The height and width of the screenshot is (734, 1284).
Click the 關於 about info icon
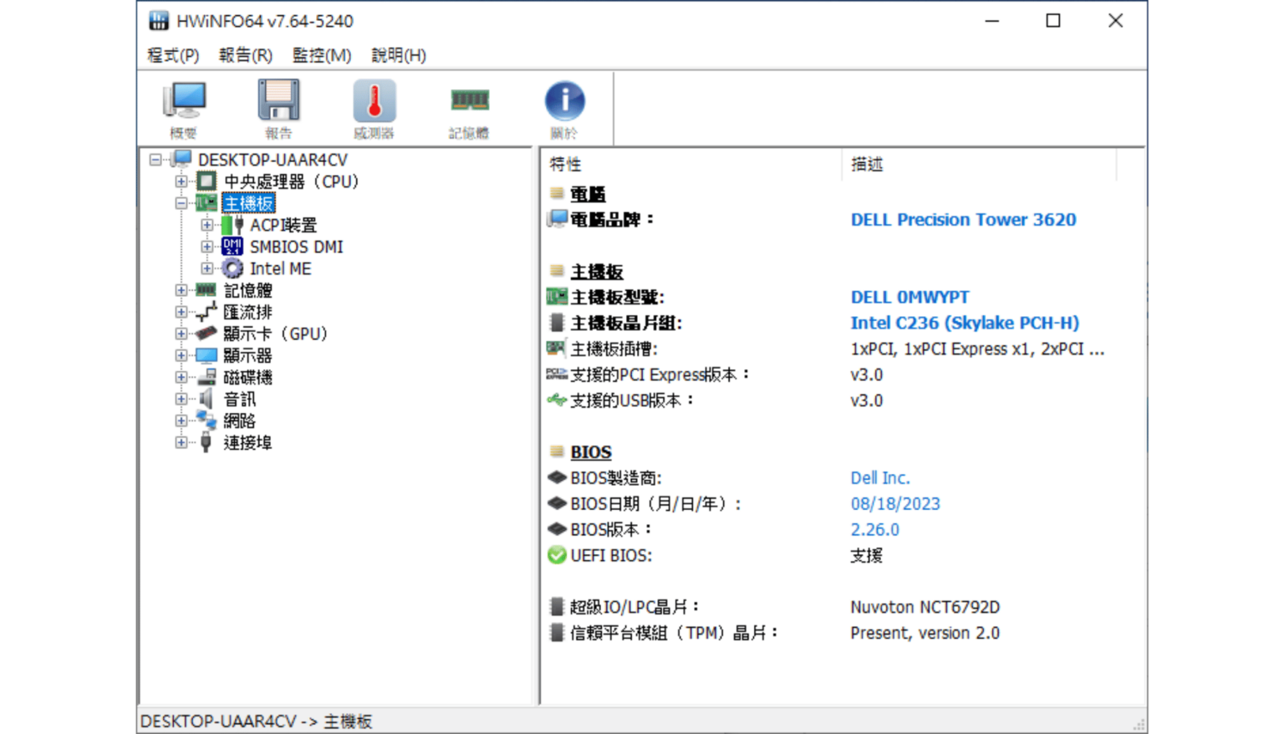(x=564, y=100)
